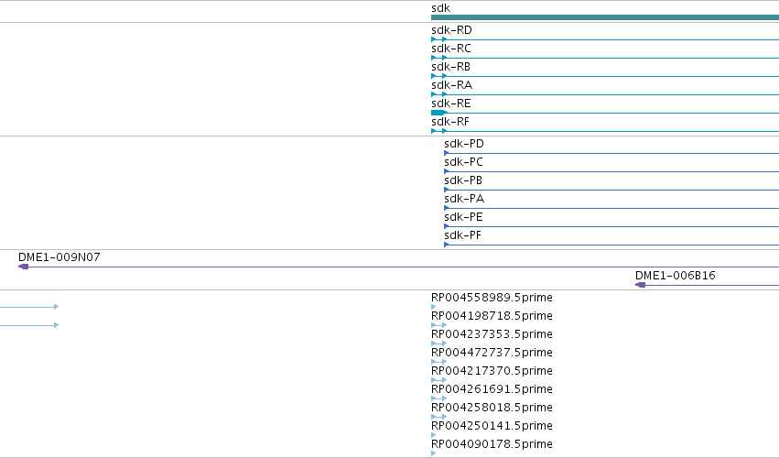
Task: Click the sdk gene label
Action: (440, 8)
